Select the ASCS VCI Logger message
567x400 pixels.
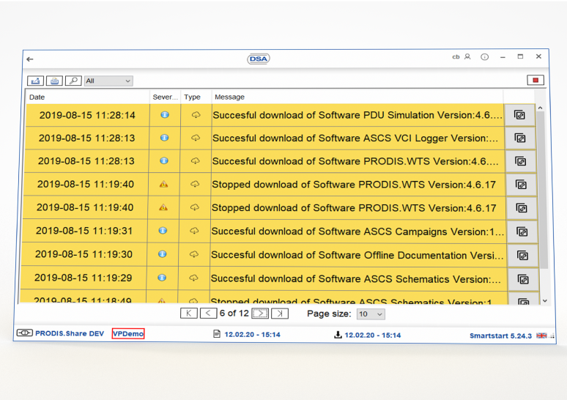click(355, 138)
